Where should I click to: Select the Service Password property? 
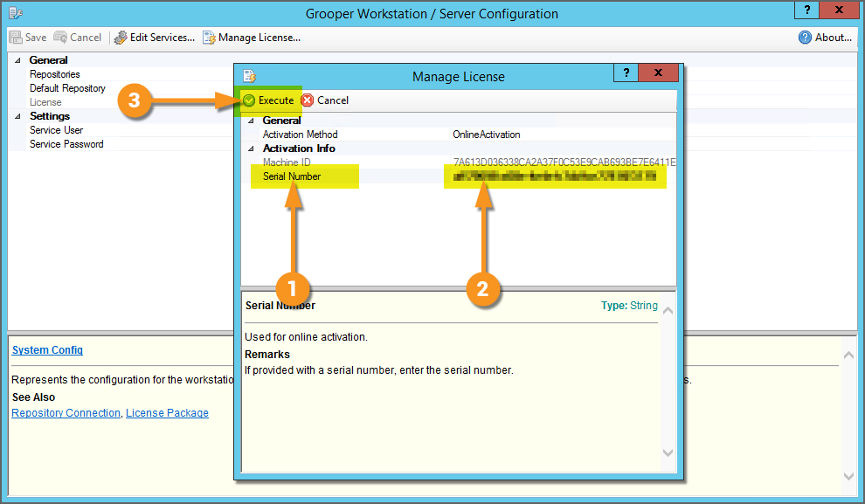[x=66, y=144]
